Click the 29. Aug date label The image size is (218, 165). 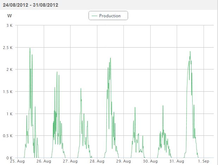(123, 161)
